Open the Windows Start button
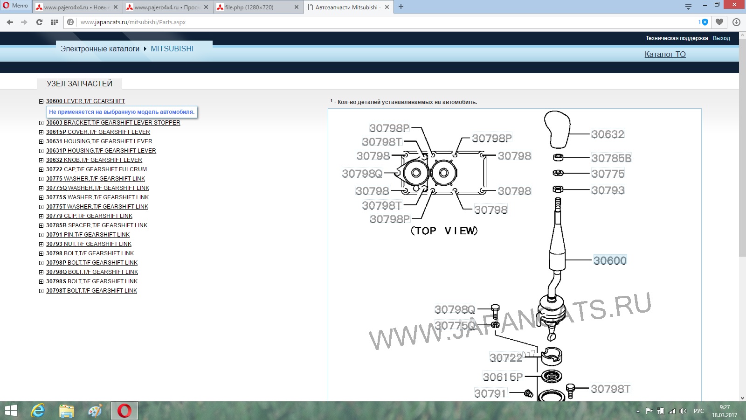 [11, 411]
